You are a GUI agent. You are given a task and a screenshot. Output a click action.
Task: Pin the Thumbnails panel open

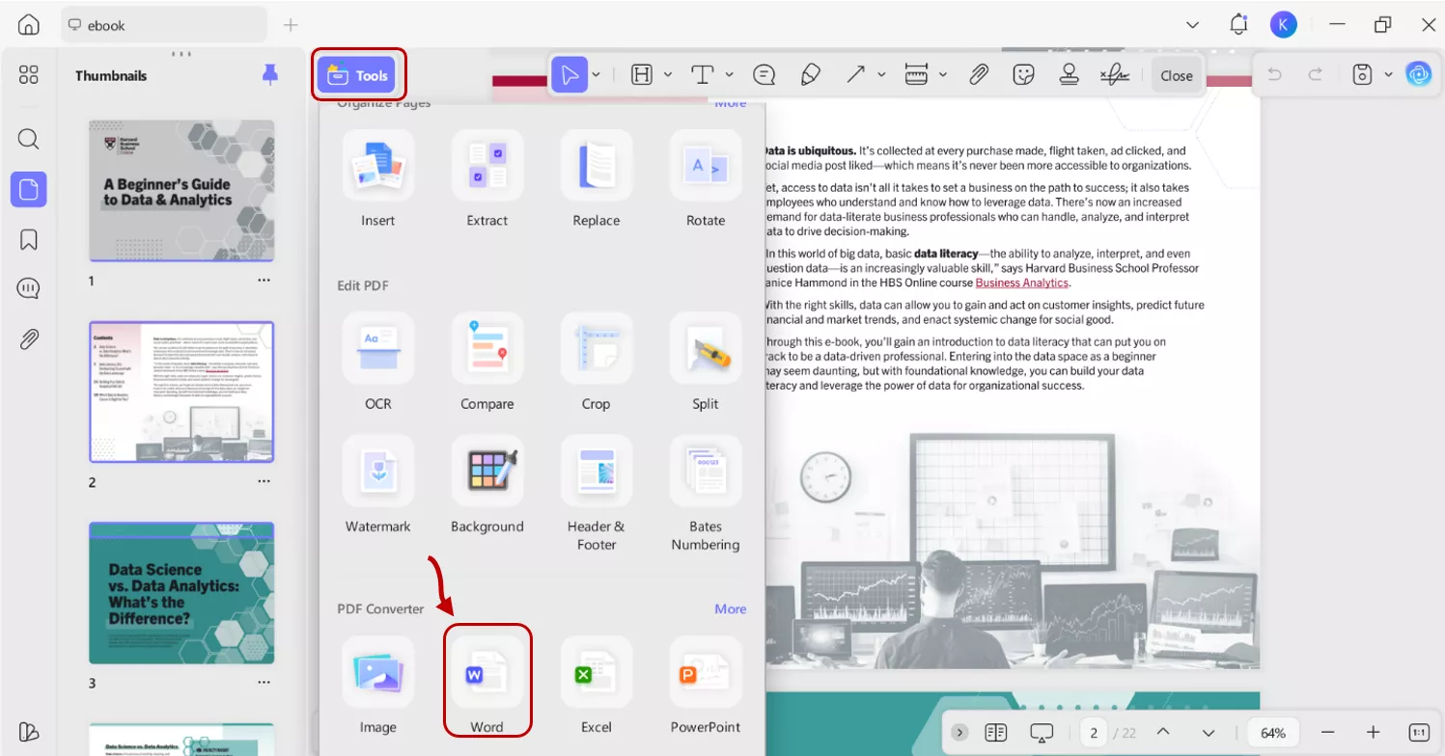pos(271,73)
